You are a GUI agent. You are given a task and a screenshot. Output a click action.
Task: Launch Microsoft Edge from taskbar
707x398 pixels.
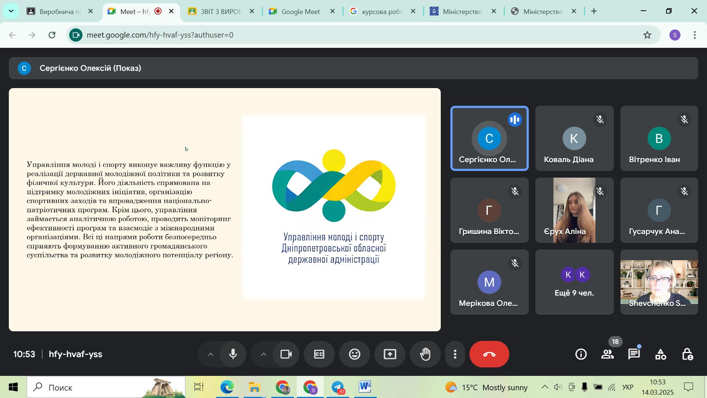(x=227, y=387)
